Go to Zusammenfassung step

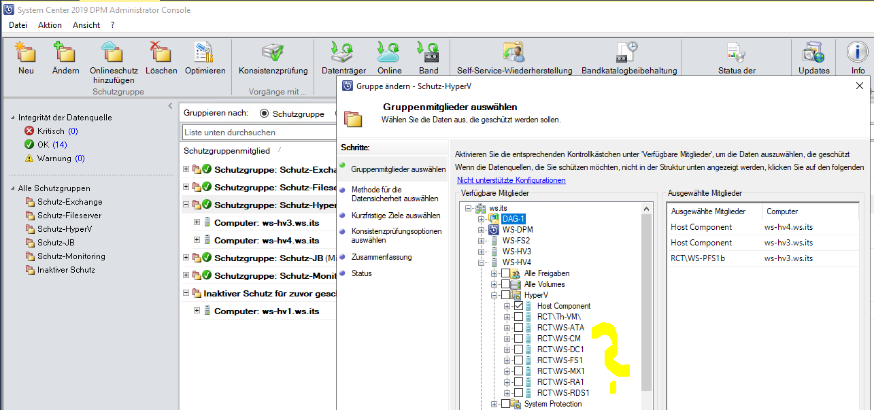pos(382,257)
